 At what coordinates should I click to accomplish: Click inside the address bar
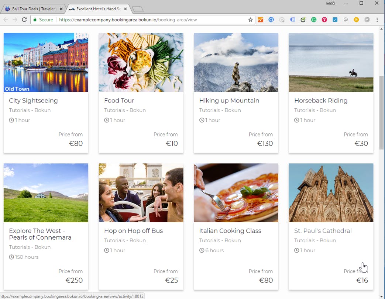coord(148,20)
